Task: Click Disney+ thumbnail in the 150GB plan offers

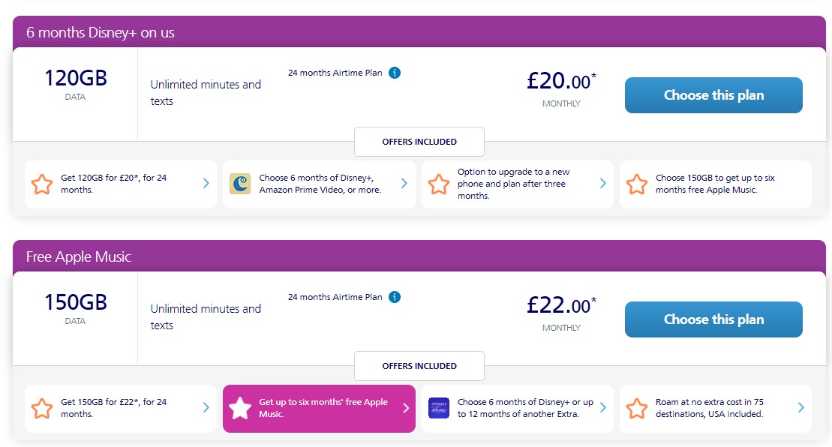Action: [x=439, y=408]
